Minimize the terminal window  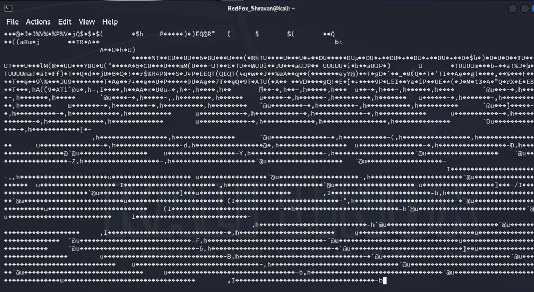click(513, 9)
